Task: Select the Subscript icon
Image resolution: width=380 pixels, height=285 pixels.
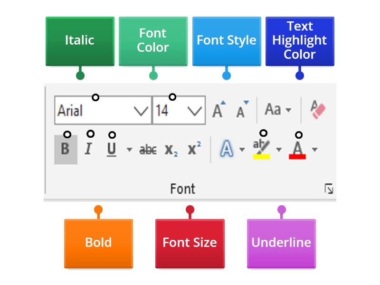Action: tap(172, 148)
